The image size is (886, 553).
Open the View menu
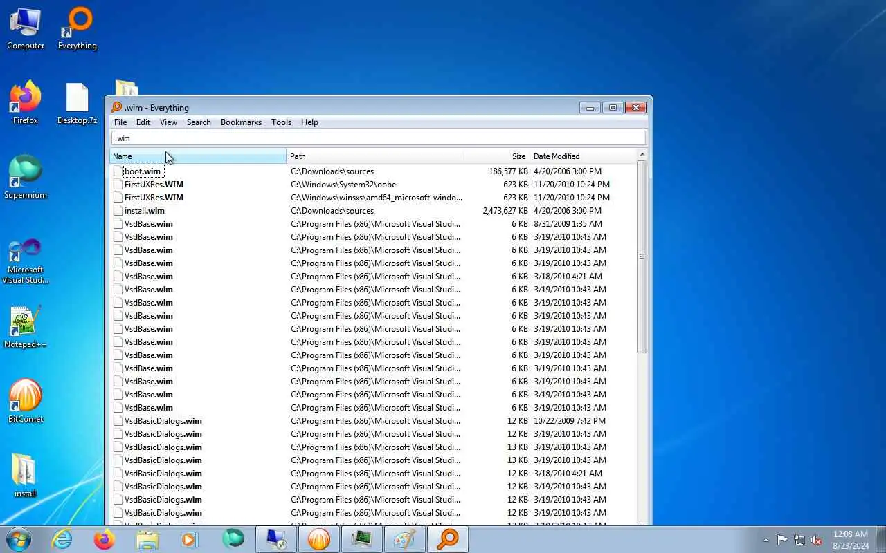coord(168,122)
